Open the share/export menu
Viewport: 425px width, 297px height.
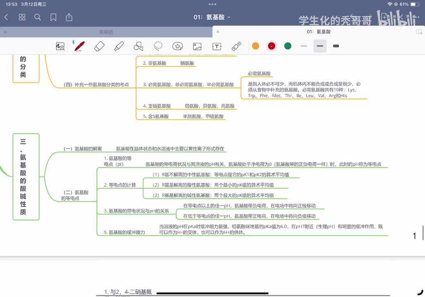pos(69,17)
